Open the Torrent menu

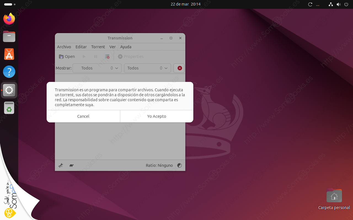pyautogui.click(x=98, y=47)
